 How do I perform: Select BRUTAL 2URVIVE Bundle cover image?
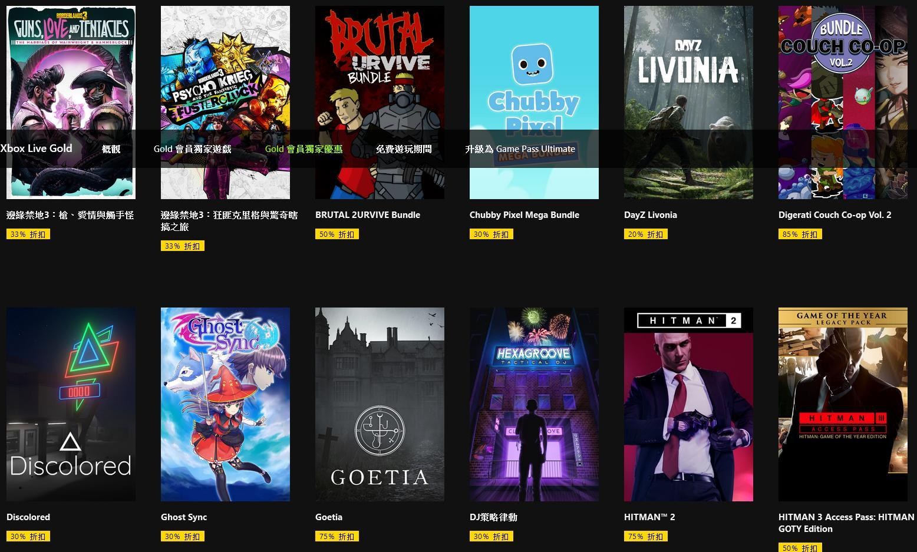click(x=380, y=103)
